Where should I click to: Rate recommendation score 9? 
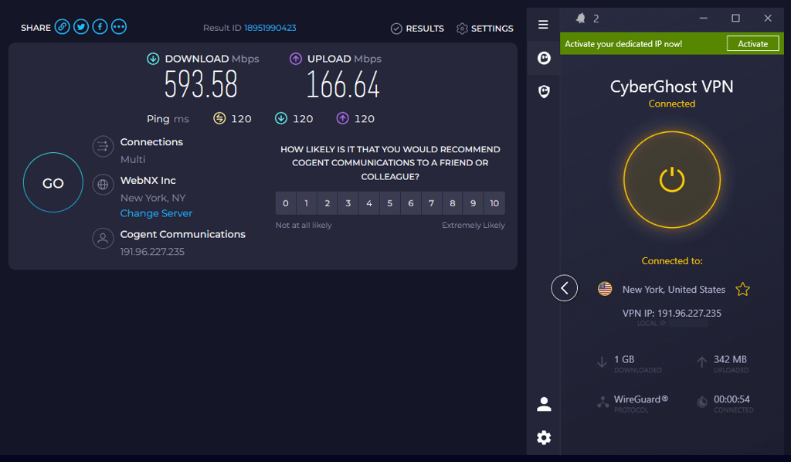pyautogui.click(x=474, y=203)
